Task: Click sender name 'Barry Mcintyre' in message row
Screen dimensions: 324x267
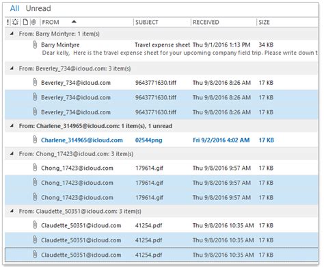Action: pyautogui.click(x=60, y=45)
